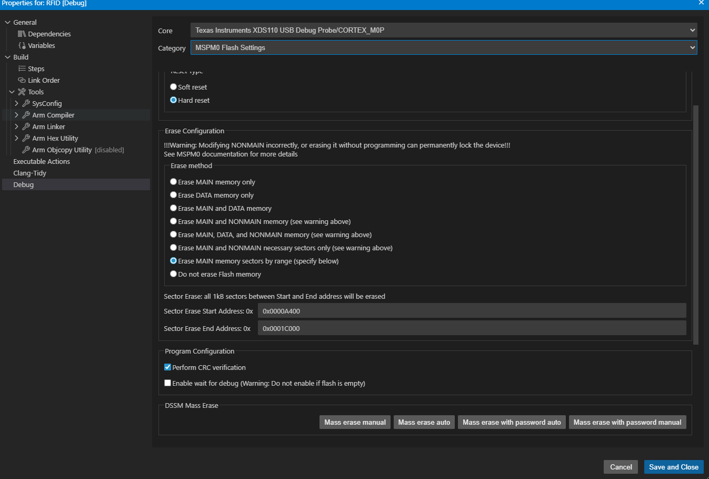Click the Dependencies books icon
This screenshot has width=709, height=479.
click(22, 34)
